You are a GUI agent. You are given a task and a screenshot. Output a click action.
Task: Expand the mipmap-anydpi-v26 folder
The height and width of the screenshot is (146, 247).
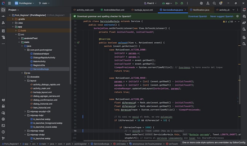coord(25,112)
